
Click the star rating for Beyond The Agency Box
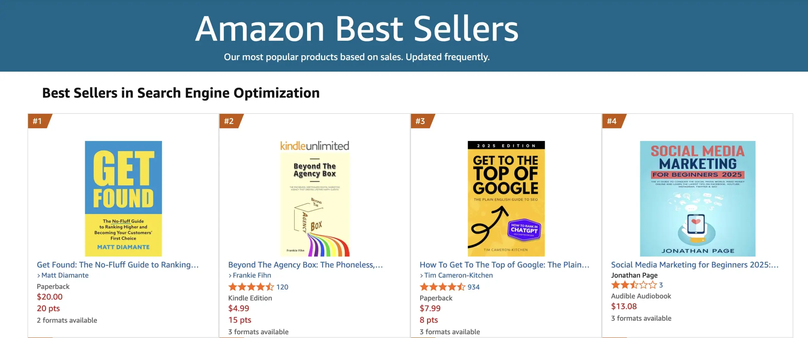[x=251, y=287]
